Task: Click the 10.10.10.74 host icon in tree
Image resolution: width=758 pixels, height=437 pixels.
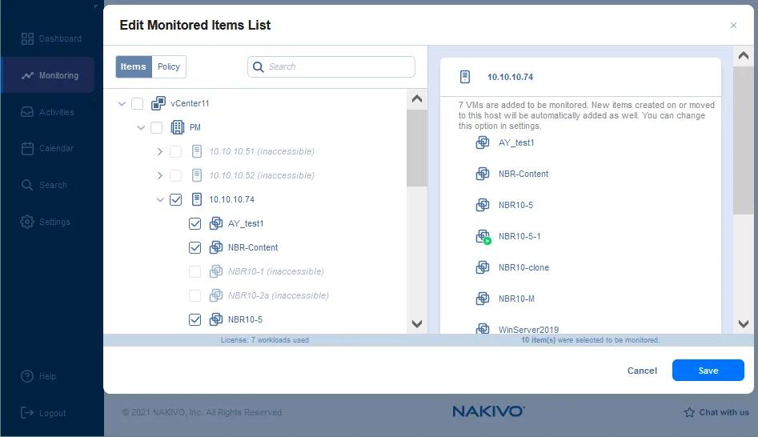Action: tap(197, 199)
